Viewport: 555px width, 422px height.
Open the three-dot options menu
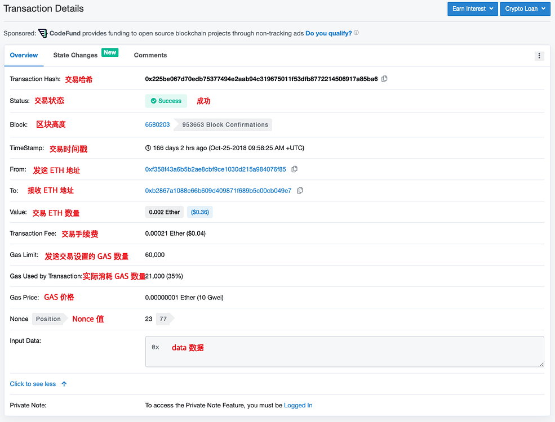click(539, 55)
